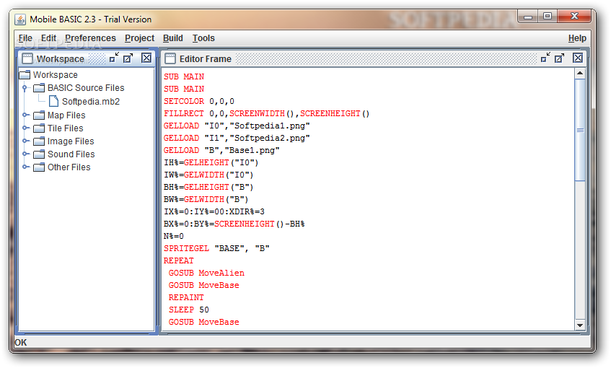Expand the Tile Files node
This screenshot has height=368, width=611.
tap(25, 128)
